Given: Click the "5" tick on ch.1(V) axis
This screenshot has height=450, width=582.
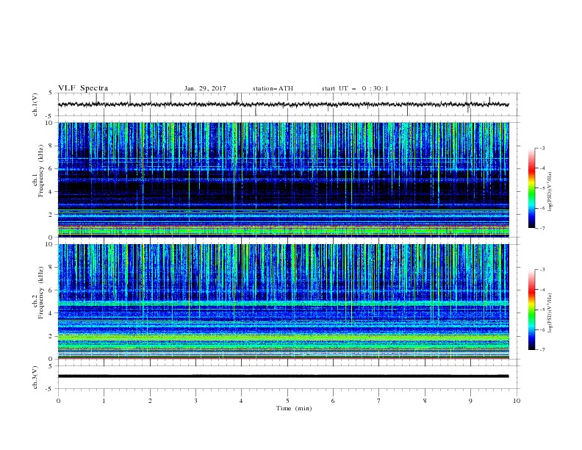Looking at the screenshot, I should click(x=51, y=93).
